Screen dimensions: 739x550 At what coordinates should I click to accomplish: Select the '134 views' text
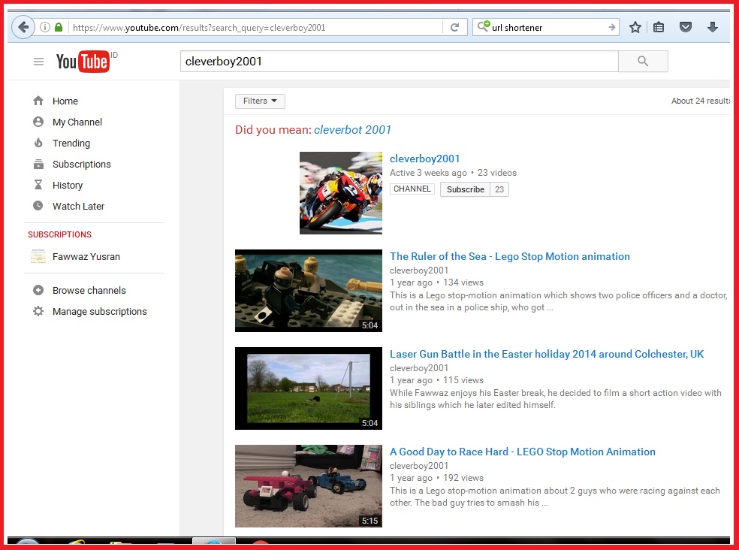click(463, 283)
